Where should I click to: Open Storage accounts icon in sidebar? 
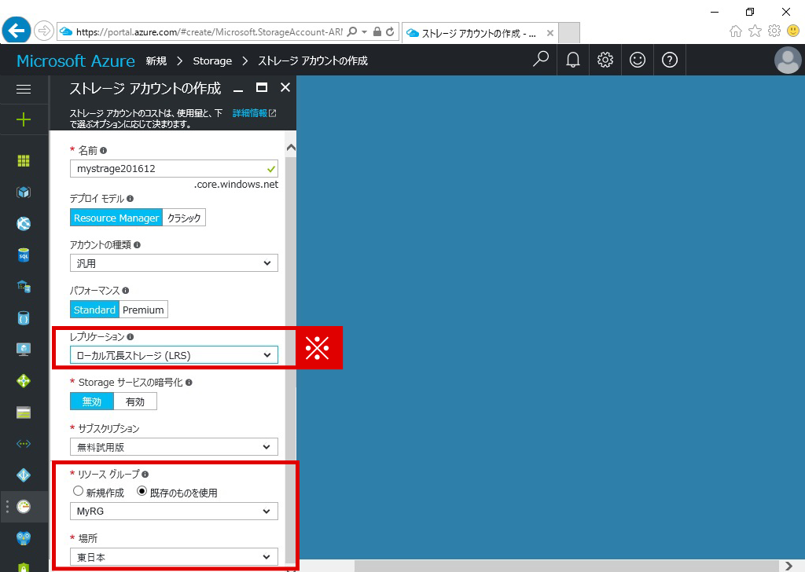click(x=24, y=412)
